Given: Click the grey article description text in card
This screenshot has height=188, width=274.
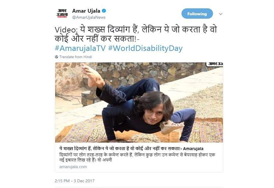Looking at the screenshot, I should 137,158.
